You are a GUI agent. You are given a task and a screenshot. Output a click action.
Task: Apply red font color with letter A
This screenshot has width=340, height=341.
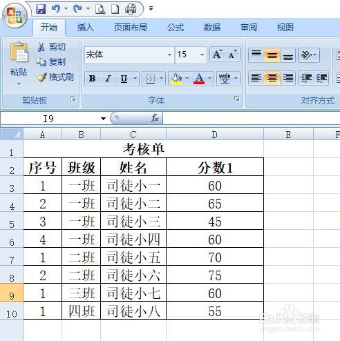point(199,79)
